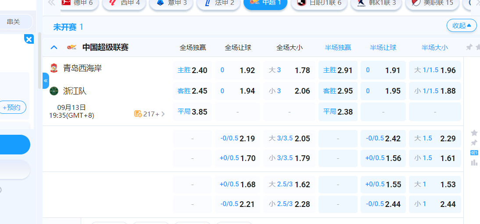Select 大 1.5 odds 2.29
This screenshot has height=224, width=480.
pos(435,139)
